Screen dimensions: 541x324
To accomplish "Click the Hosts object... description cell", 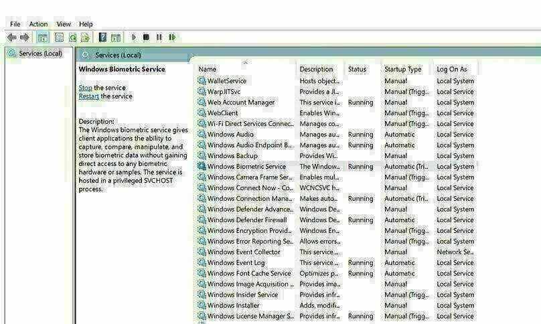I will (x=319, y=81).
